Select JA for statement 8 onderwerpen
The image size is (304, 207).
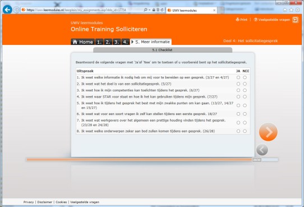click(238, 131)
